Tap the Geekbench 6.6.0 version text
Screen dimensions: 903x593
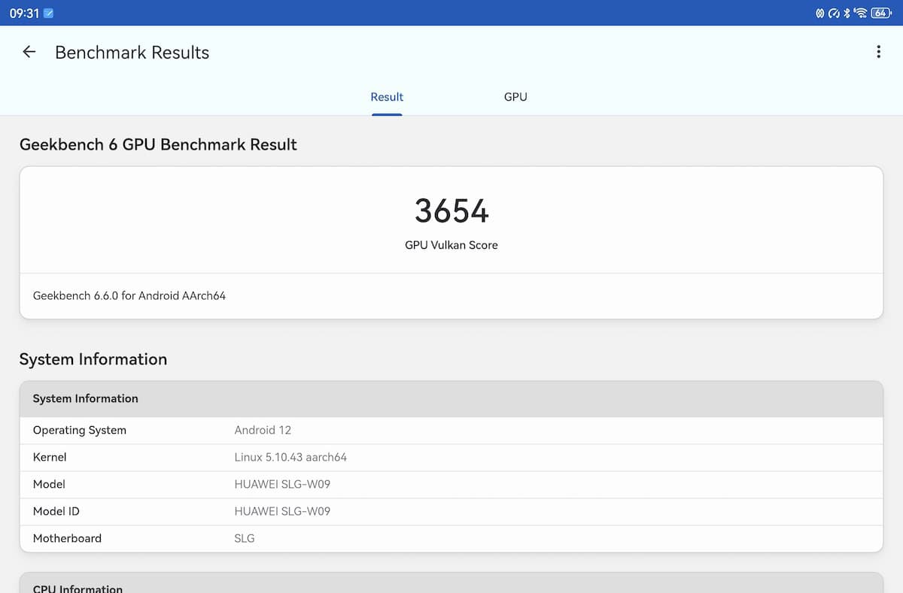pyautogui.click(x=129, y=296)
